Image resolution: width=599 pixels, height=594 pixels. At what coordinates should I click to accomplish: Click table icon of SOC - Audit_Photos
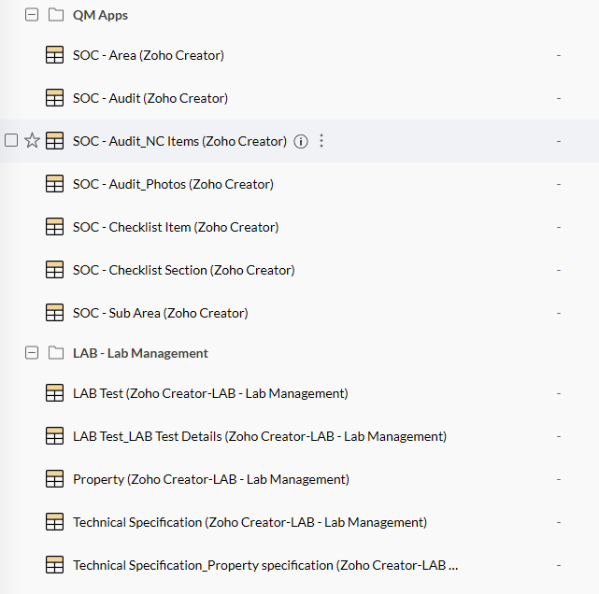(54, 184)
